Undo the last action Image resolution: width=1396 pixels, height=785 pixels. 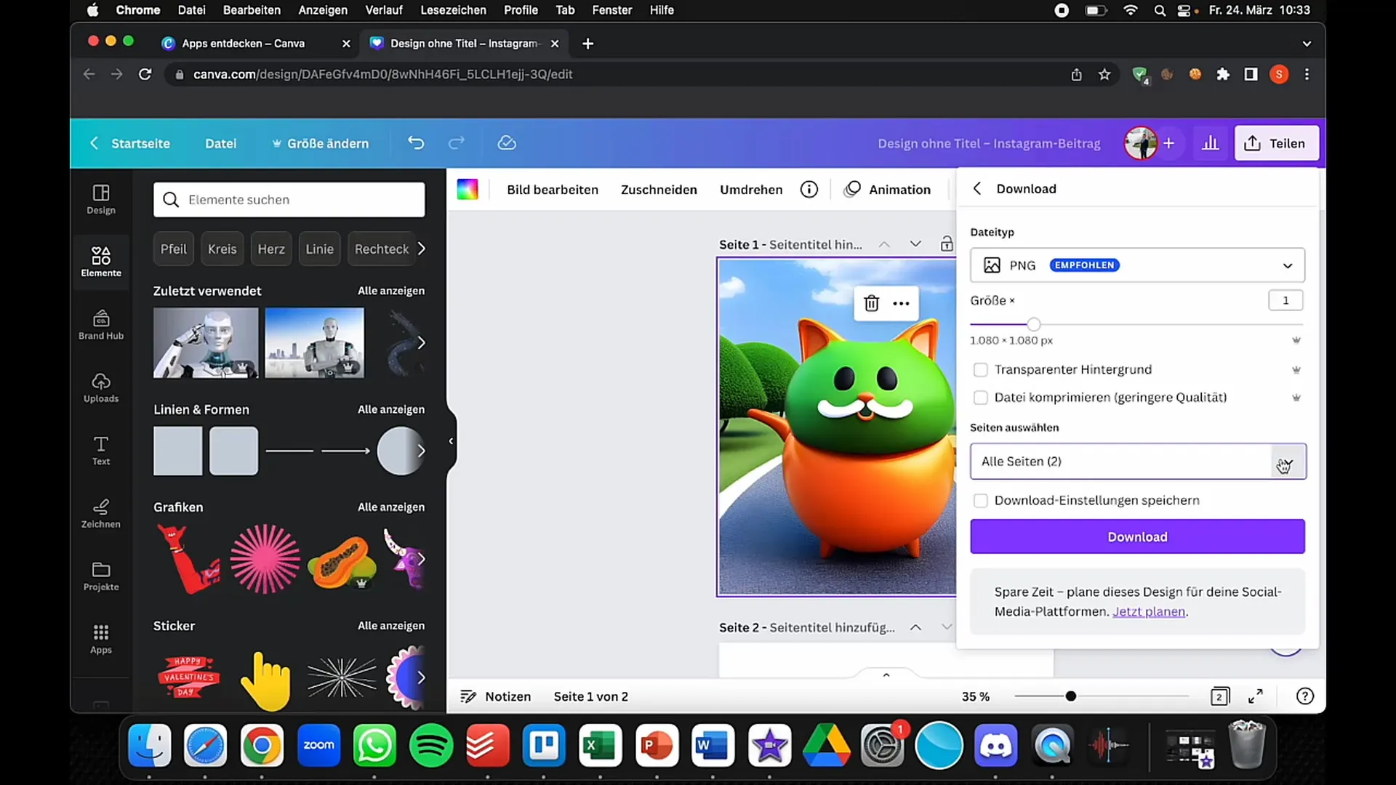pyautogui.click(x=416, y=143)
